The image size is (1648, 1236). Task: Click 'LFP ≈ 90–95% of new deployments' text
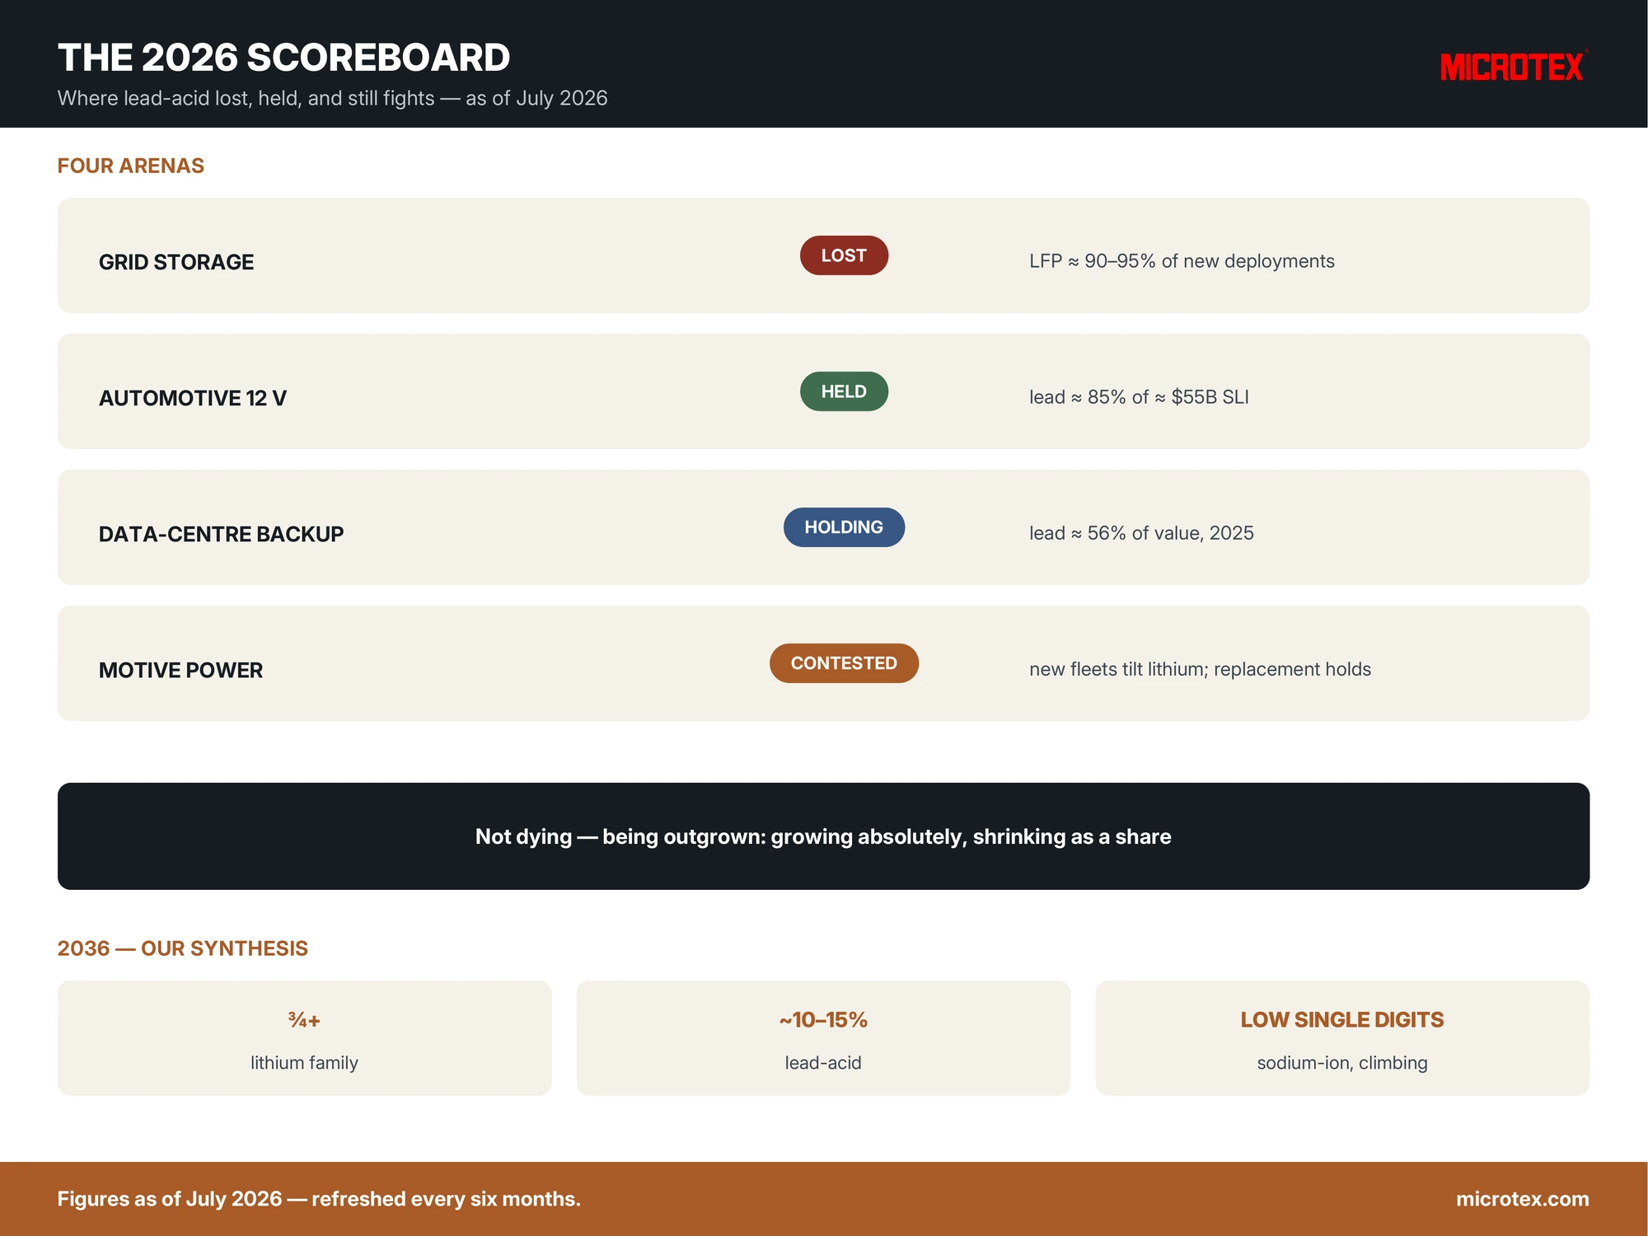1182,261
